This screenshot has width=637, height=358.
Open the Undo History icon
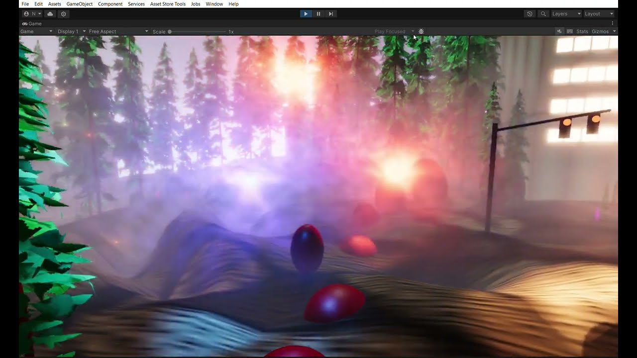point(530,14)
